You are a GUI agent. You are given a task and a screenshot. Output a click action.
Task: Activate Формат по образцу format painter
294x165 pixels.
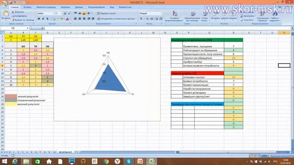[23, 20]
